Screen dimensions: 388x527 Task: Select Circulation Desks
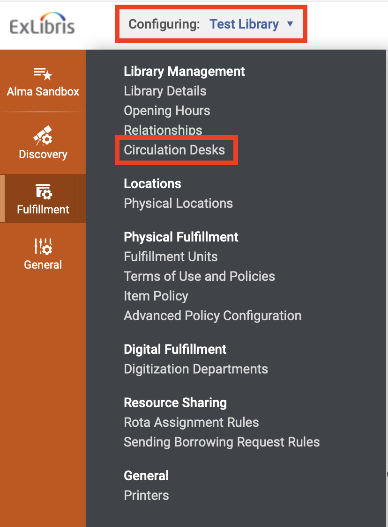click(x=174, y=150)
